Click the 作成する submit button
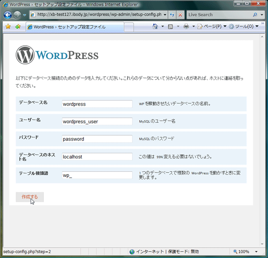 click(x=30, y=197)
